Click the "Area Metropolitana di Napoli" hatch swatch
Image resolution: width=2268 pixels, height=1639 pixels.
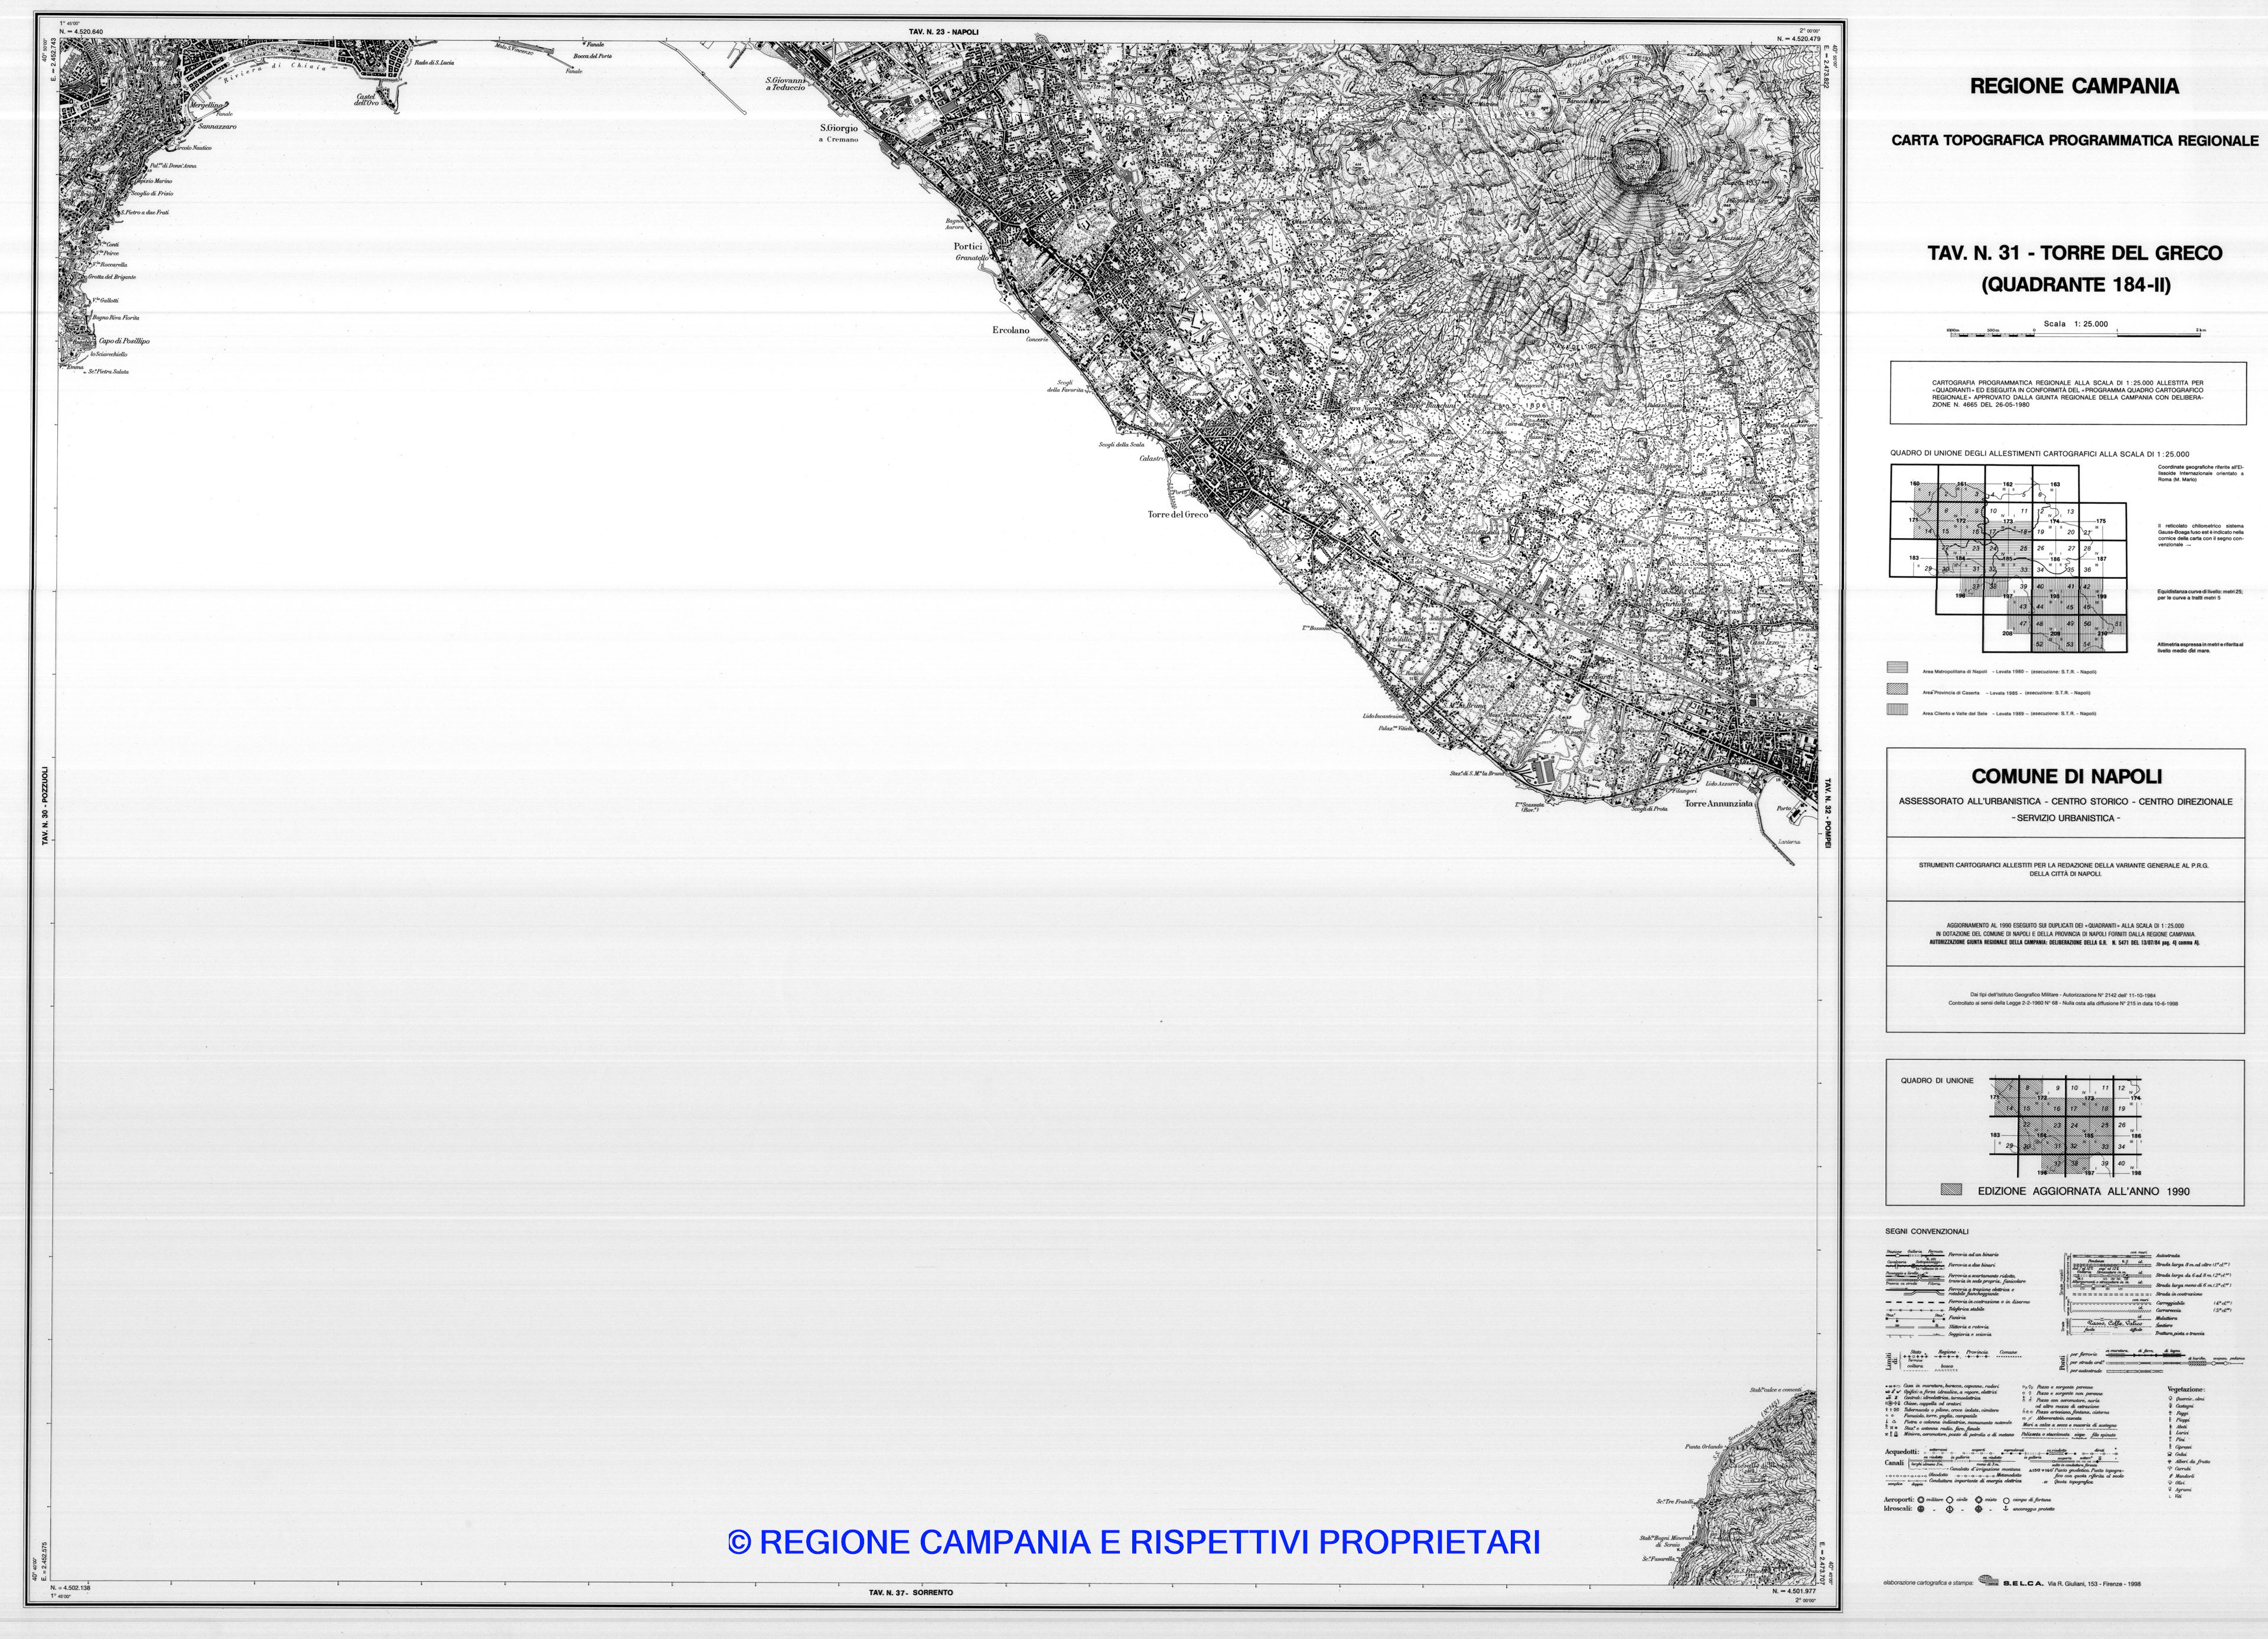[1897, 667]
